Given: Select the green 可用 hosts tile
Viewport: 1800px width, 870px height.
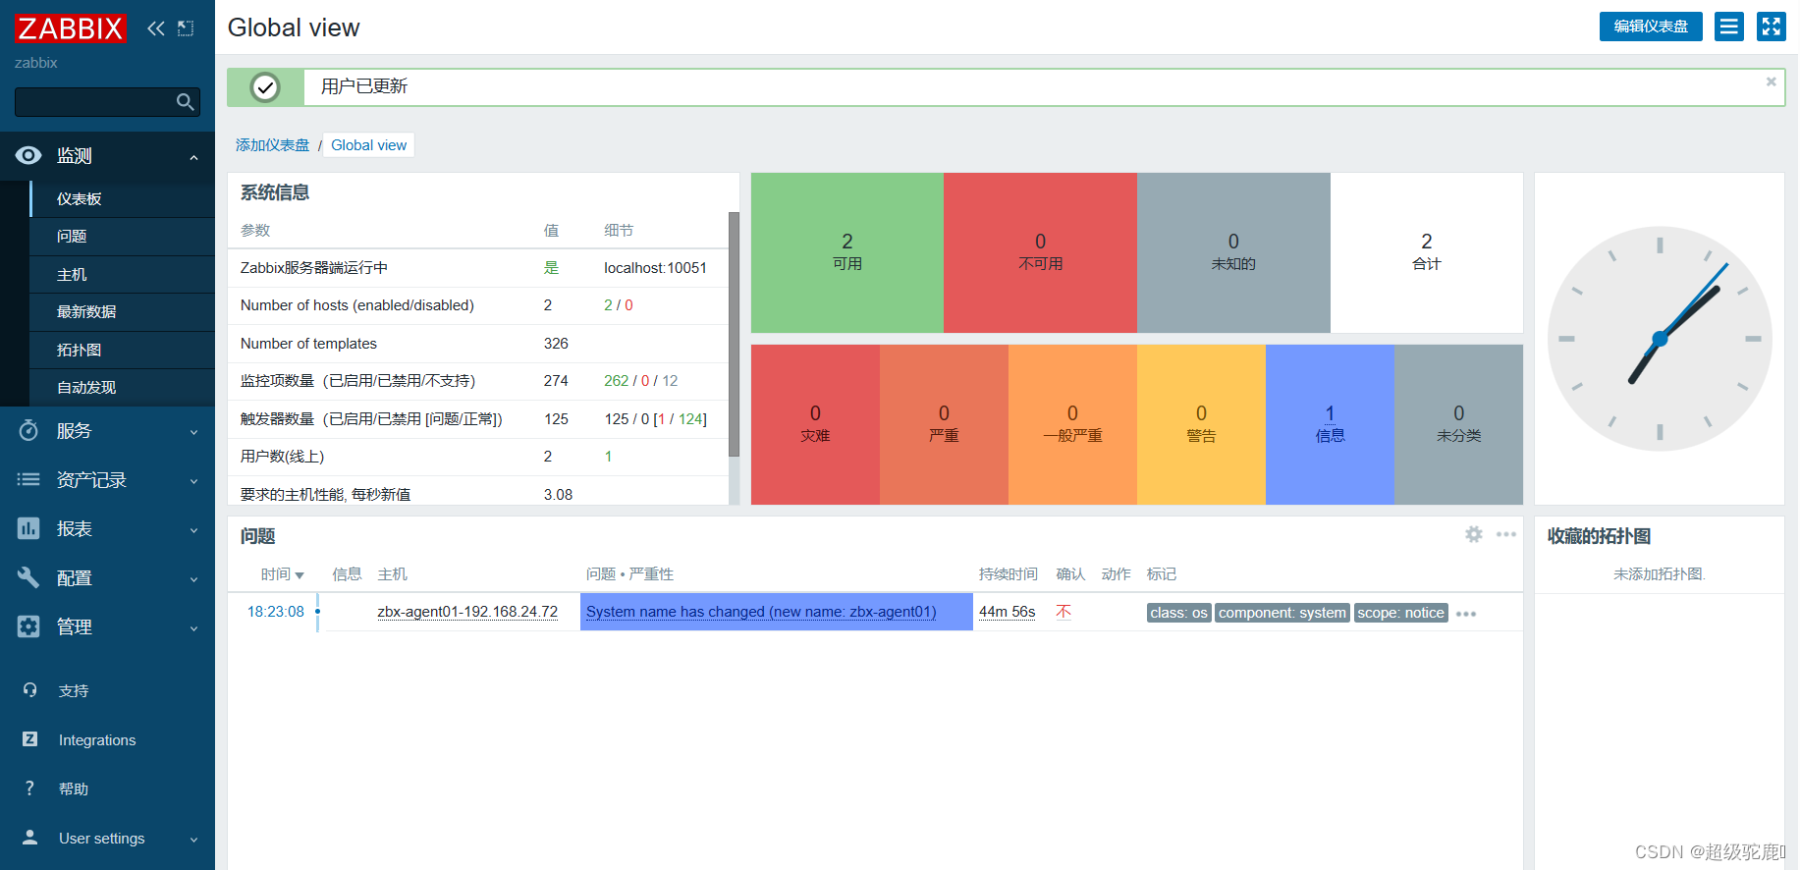Looking at the screenshot, I should [846, 252].
